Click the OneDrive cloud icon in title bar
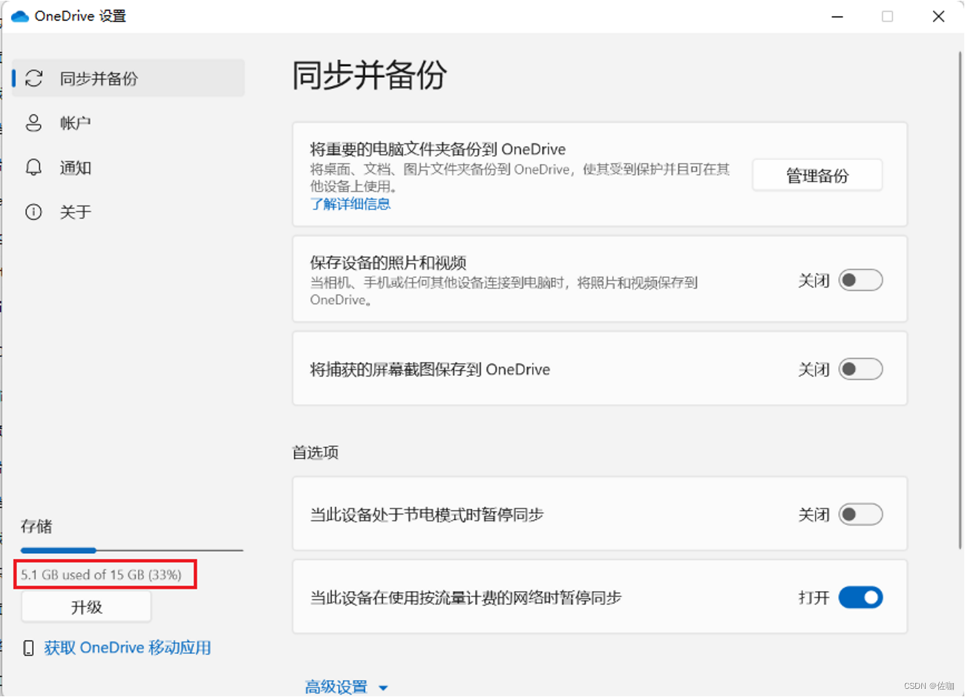965x697 pixels. pyautogui.click(x=19, y=16)
